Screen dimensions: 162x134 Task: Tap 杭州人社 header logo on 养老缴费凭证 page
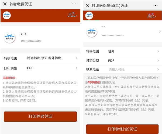pyautogui.click(x=6, y=15)
